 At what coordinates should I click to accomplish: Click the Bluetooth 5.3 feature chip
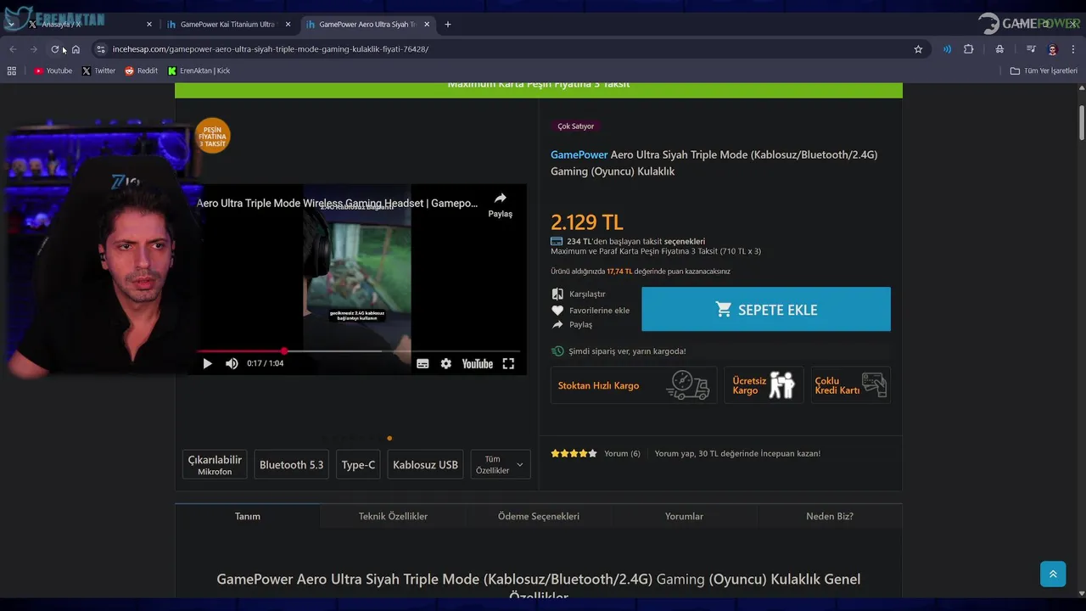pyautogui.click(x=291, y=464)
